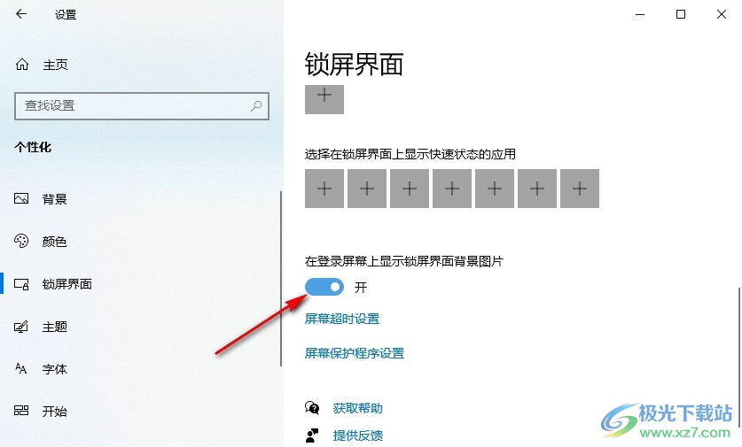Select the 主题 theme icon
Viewport: 742px width, 447px height.
[x=21, y=327]
